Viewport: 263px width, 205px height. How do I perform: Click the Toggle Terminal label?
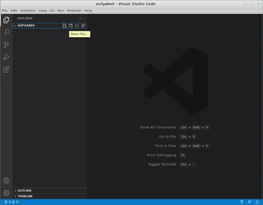pos(162,164)
